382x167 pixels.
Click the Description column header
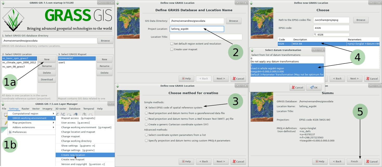tap(319, 40)
